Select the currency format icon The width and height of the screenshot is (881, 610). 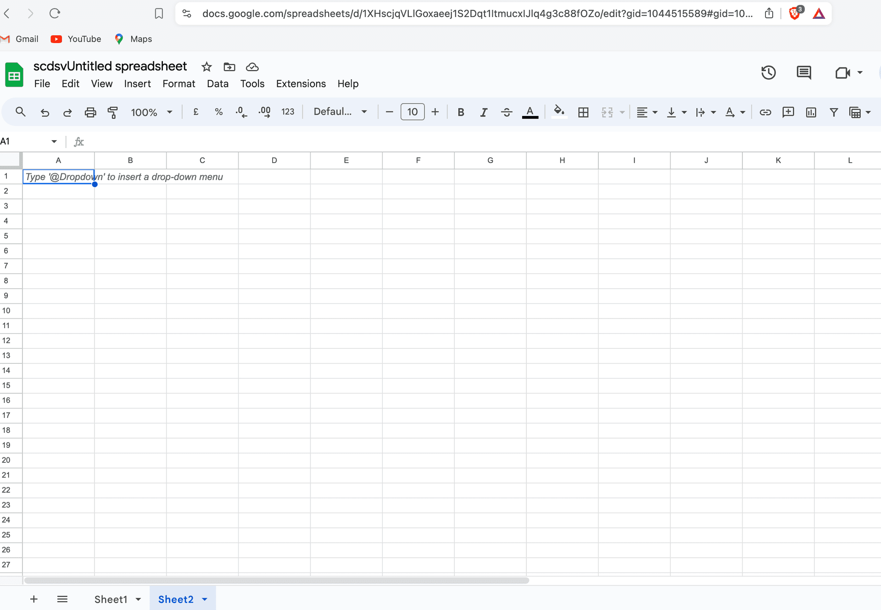coord(196,112)
